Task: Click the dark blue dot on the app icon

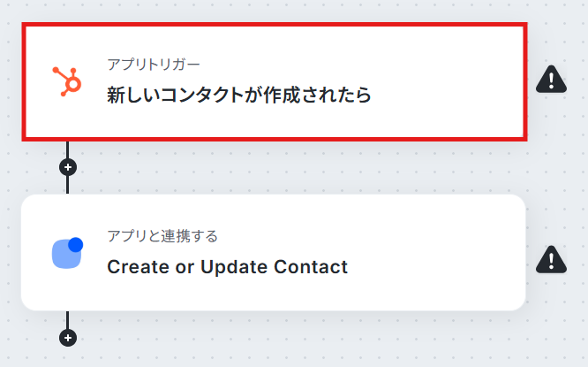Action: pos(75,244)
